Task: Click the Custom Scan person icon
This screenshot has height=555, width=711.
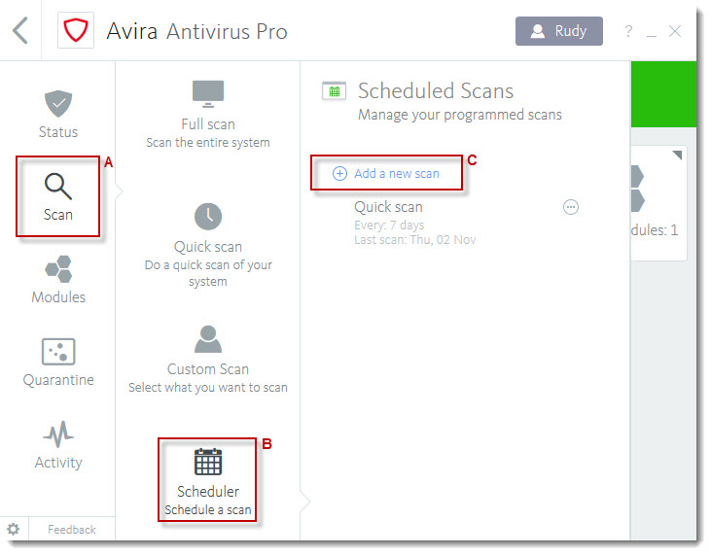Action: tap(208, 339)
